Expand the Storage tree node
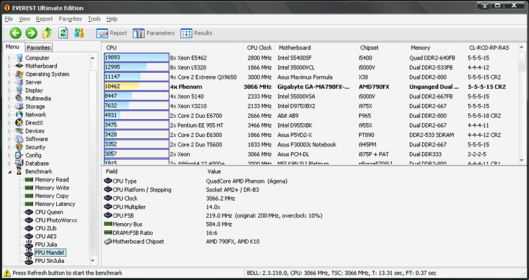The image size is (529, 280). click(x=9, y=107)
